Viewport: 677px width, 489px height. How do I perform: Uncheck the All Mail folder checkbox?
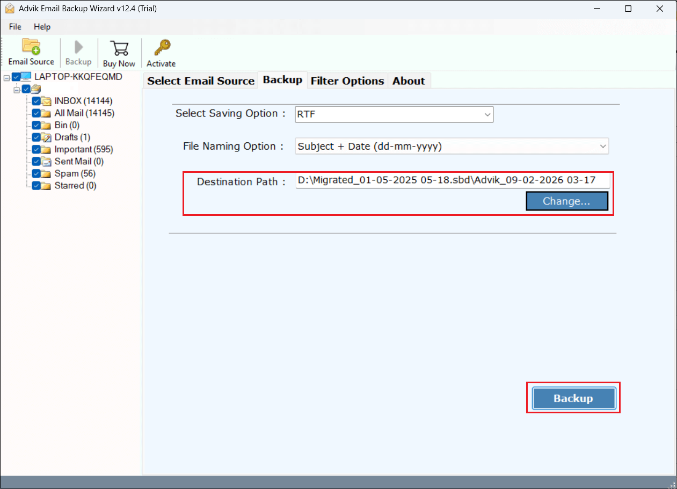(x=36, y=113)
